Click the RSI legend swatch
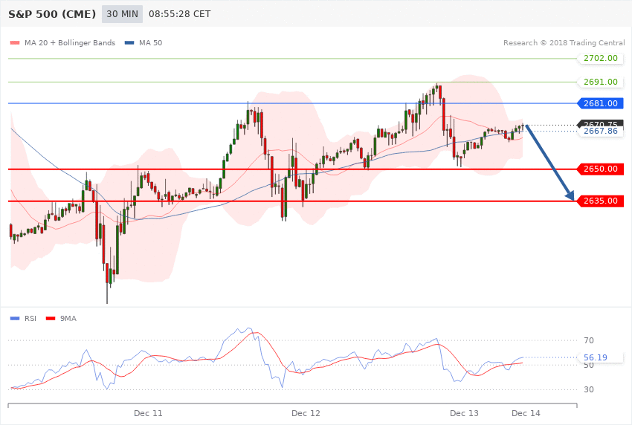 [x=15, y=319]
